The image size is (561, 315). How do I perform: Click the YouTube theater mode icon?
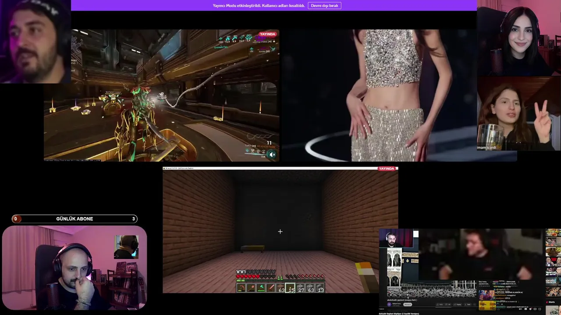pos(535,309)
